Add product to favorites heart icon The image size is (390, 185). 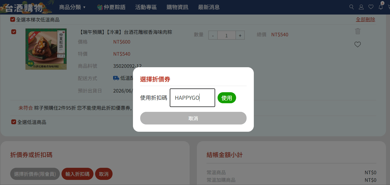[357, 44]
